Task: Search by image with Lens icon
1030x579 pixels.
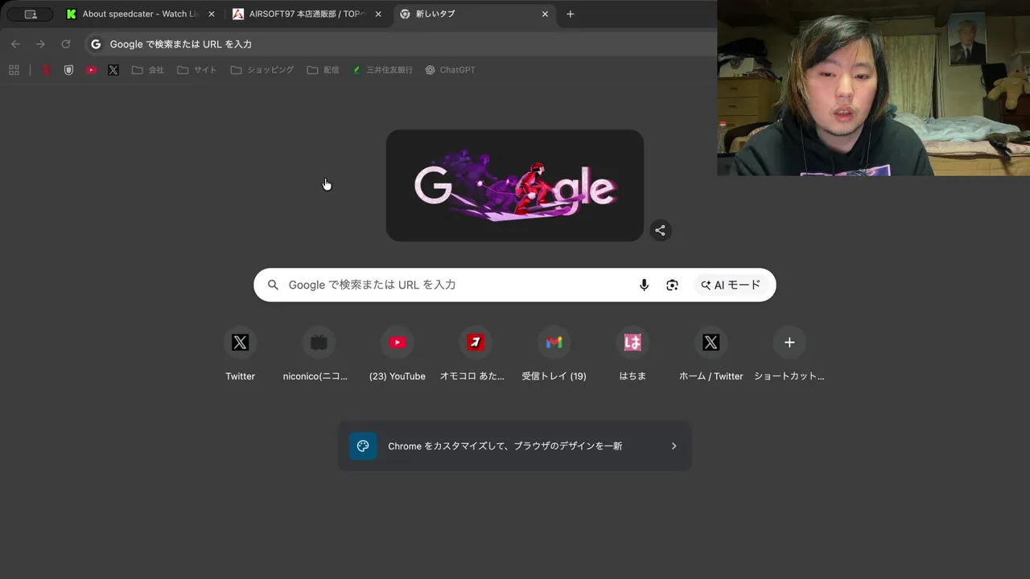Action: (672, 285)
